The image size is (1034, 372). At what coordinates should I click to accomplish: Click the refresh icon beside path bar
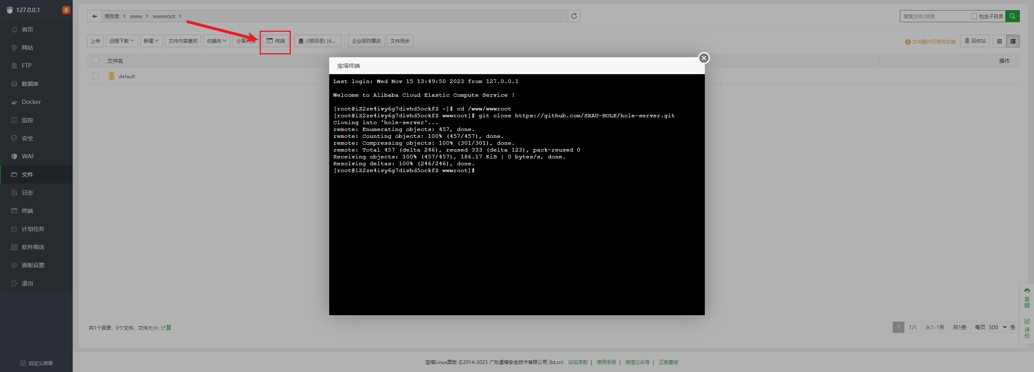[x=574, y=16]
